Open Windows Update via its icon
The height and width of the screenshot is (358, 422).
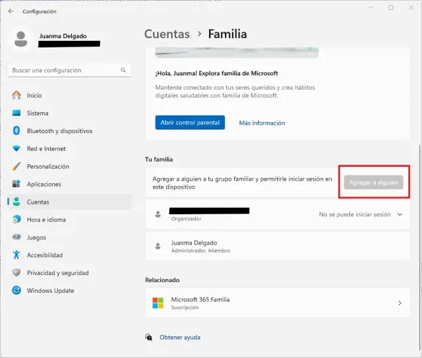coord(16,291)
